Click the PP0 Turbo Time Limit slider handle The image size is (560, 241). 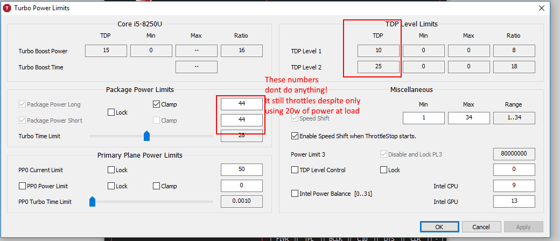(92, 202)
